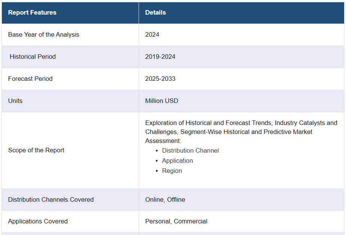This screenshot has width=346, height=235.
Task: Click the Application bullet item
Action: coord(177,161)
